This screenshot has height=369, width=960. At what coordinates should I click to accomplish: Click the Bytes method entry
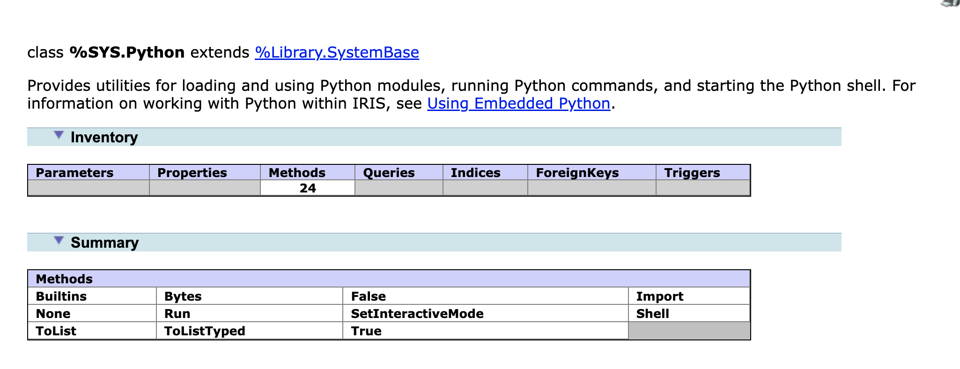click(x=183, y=296)
